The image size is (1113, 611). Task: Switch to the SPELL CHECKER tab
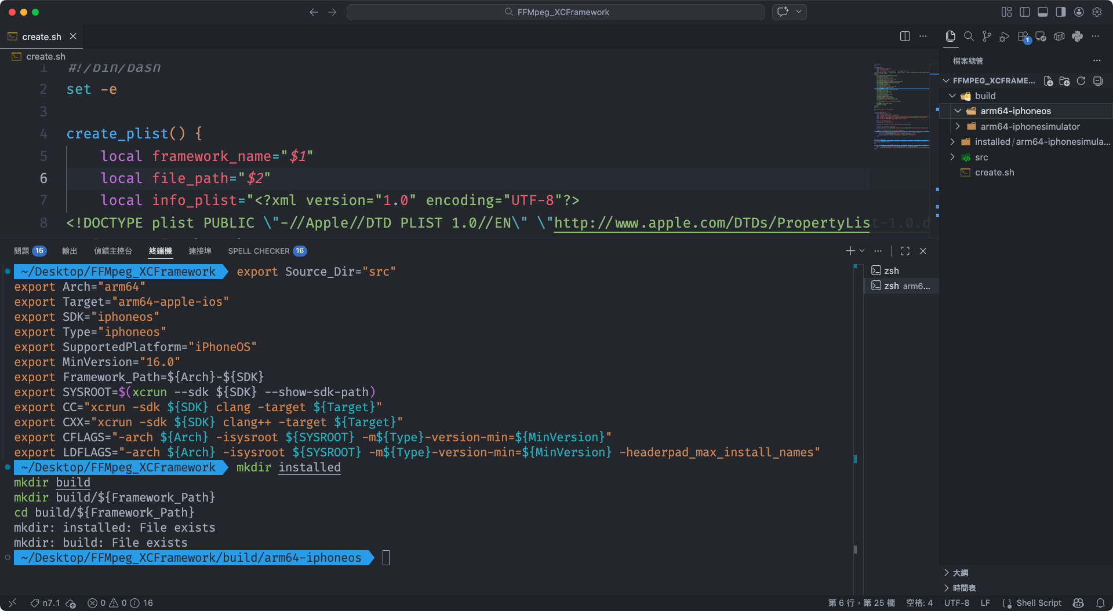[259, 251]
